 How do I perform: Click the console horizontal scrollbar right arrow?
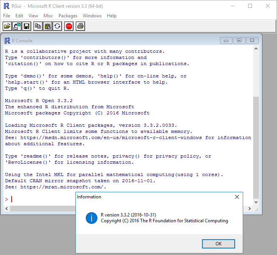click(249, 208)
